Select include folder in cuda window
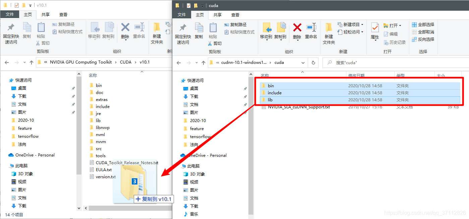Image resolution: width=469 pixels, height=219 pixels. tap(360, 93)
